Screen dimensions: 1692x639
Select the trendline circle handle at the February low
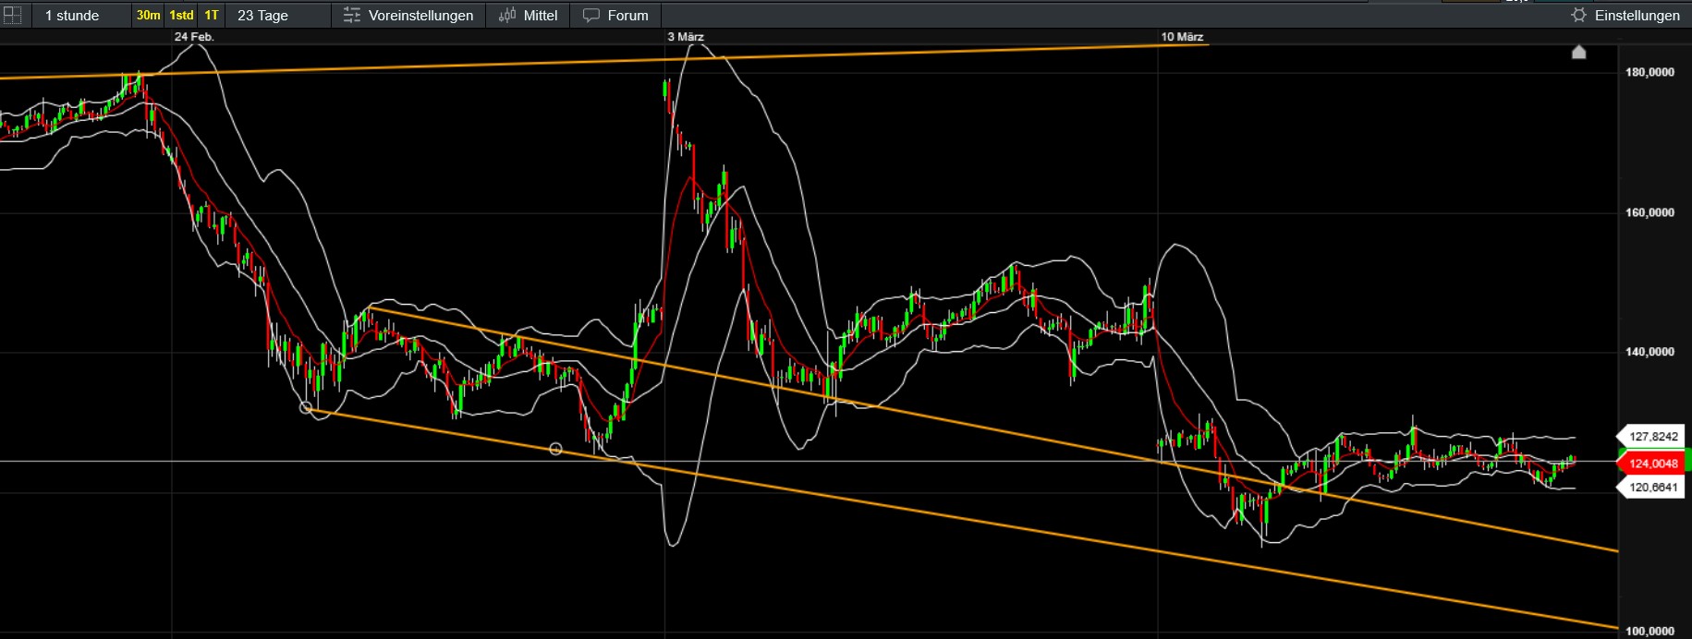coord(306,407)
